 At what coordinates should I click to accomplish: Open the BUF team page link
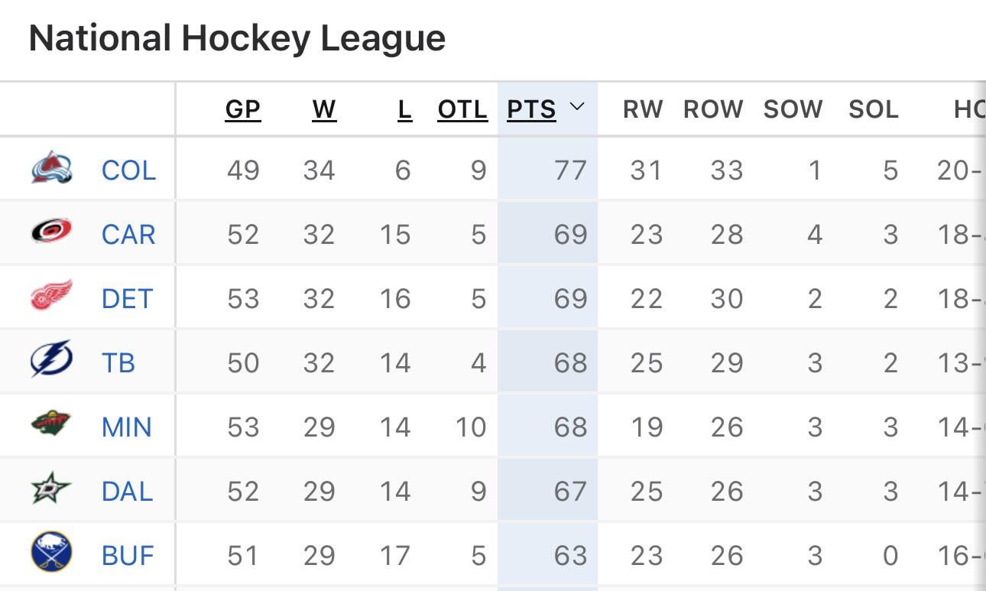127,555
